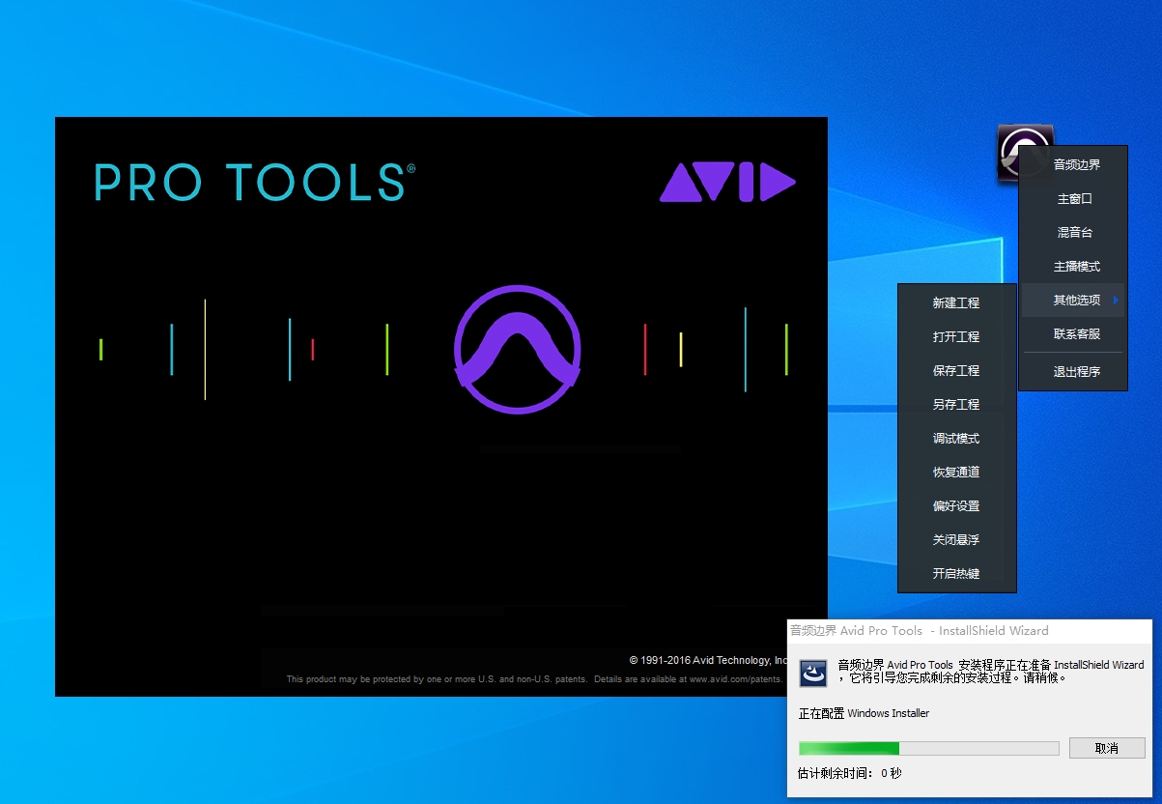Select 保存工程 in the submenu

click(956, 370)
